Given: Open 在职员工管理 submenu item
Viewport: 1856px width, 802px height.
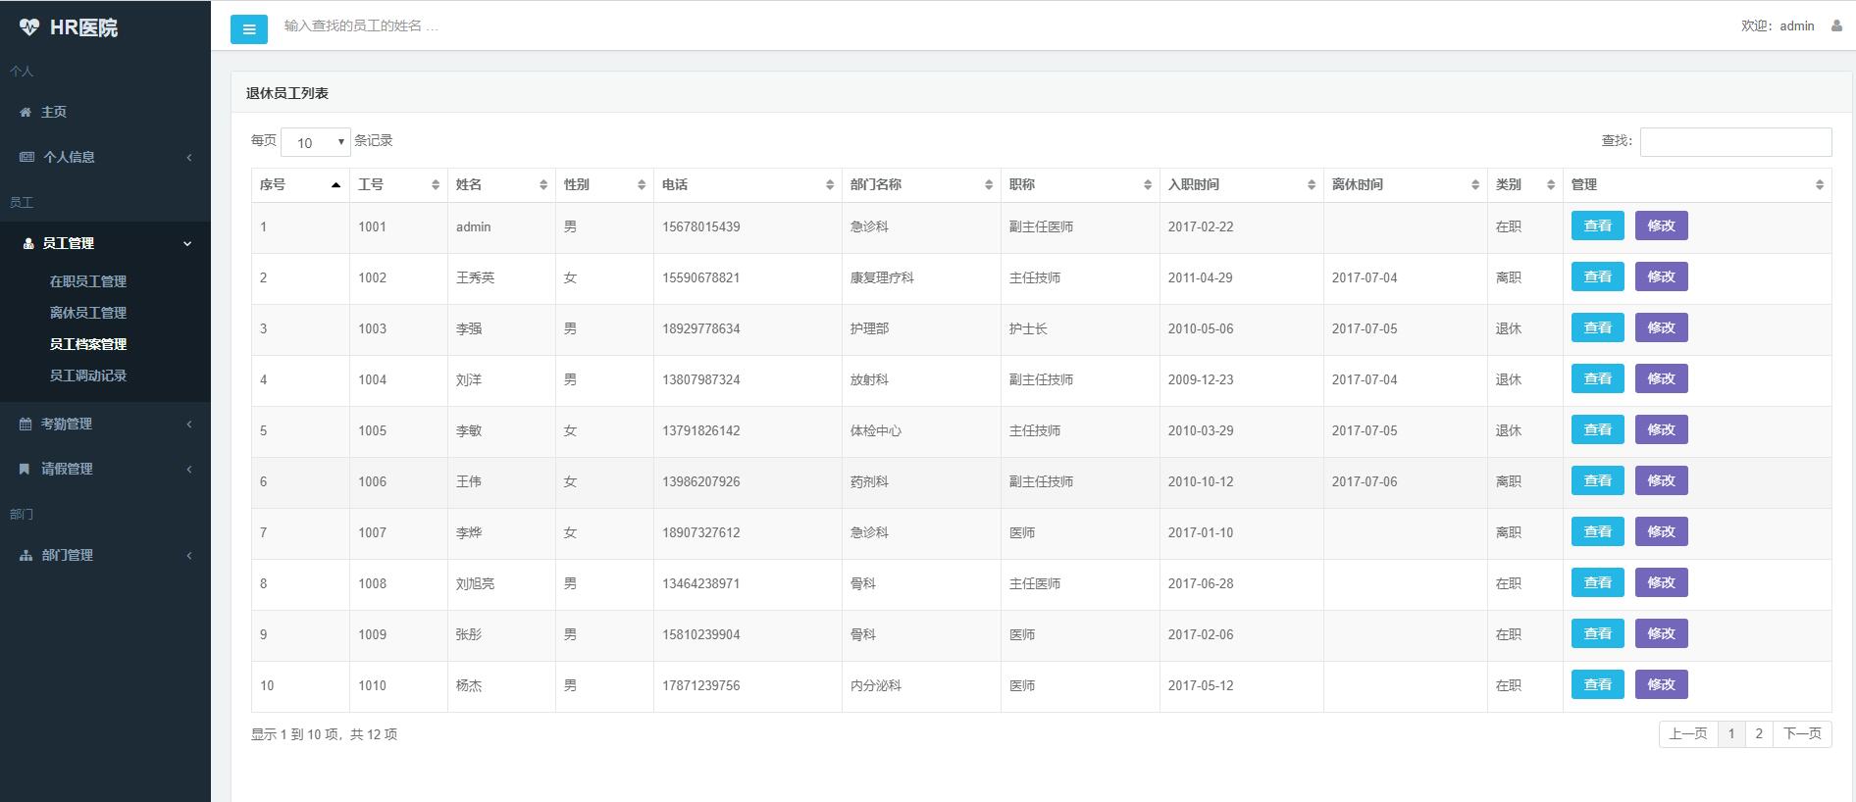Looking at the screenshot, I should pyautogui.click(x=88, y=281).
